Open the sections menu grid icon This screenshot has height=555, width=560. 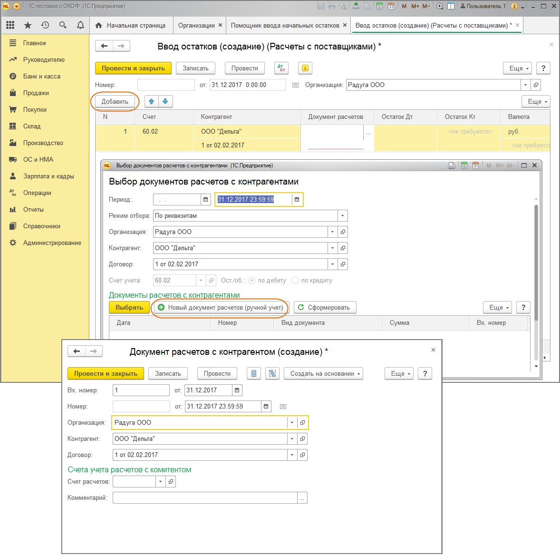tap(10, 25)
